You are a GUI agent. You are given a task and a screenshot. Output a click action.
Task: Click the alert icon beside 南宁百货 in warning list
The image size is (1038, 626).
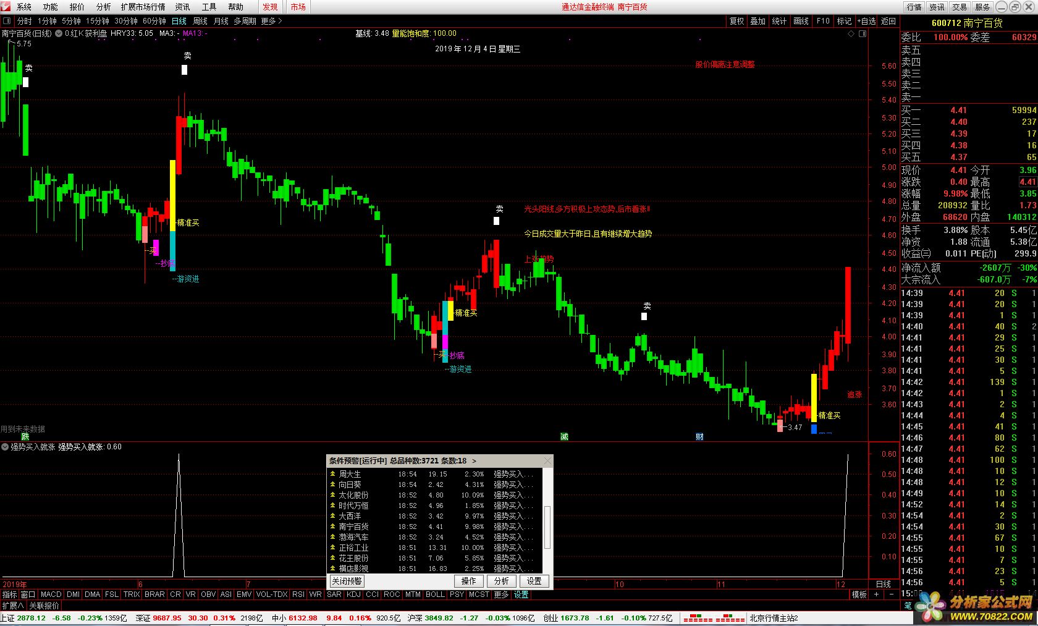[332, 527]
